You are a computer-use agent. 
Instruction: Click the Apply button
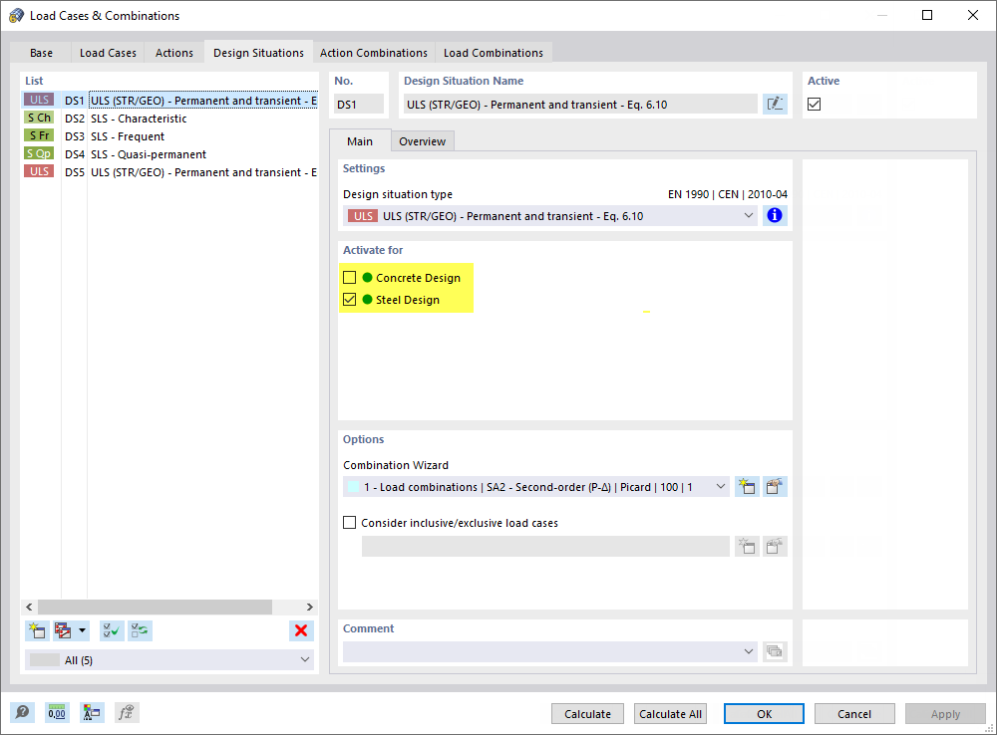click(x=945, y=713)
